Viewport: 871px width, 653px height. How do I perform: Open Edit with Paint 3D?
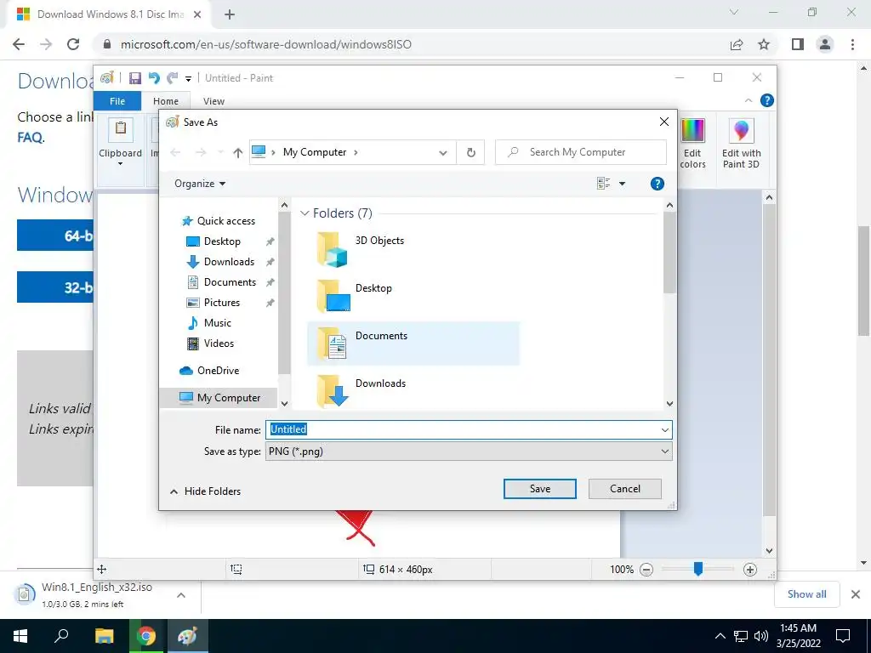click(741, 143)
